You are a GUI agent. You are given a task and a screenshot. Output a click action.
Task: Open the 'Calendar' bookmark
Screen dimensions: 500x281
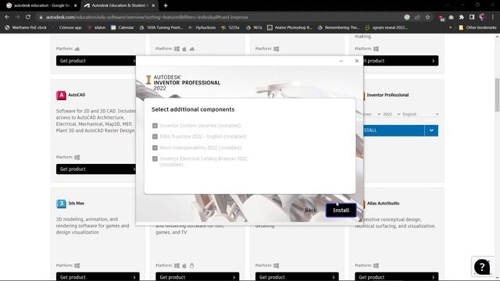[123, 28]
